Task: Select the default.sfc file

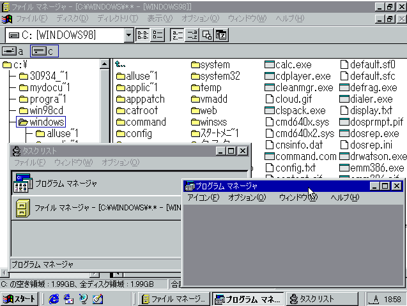Action: 367,76
